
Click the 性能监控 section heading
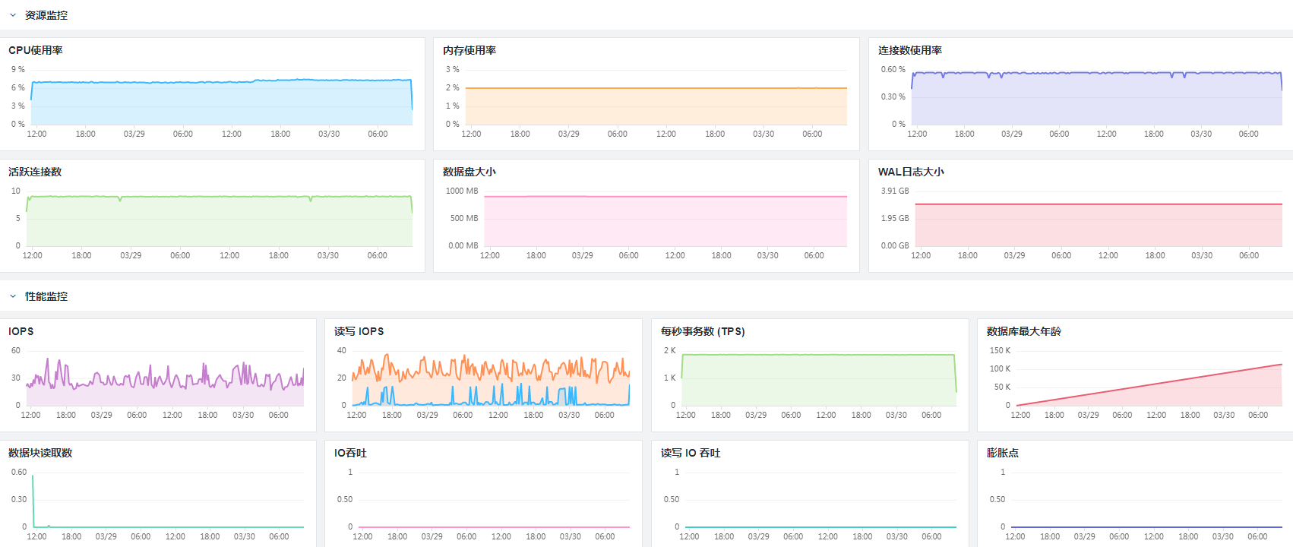point(46,296)
